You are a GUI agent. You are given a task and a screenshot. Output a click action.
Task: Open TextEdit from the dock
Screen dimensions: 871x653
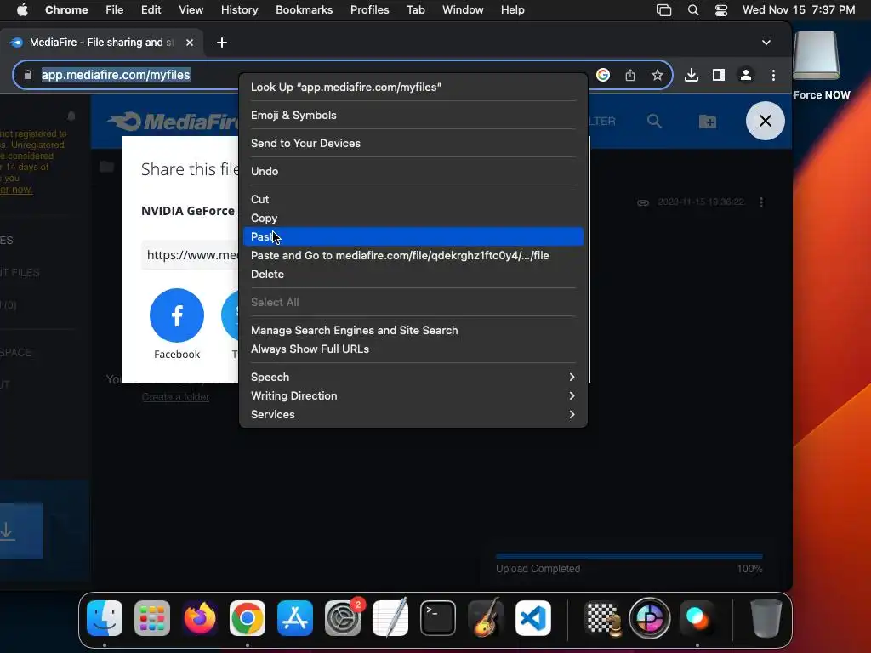(x=390, y=618)
